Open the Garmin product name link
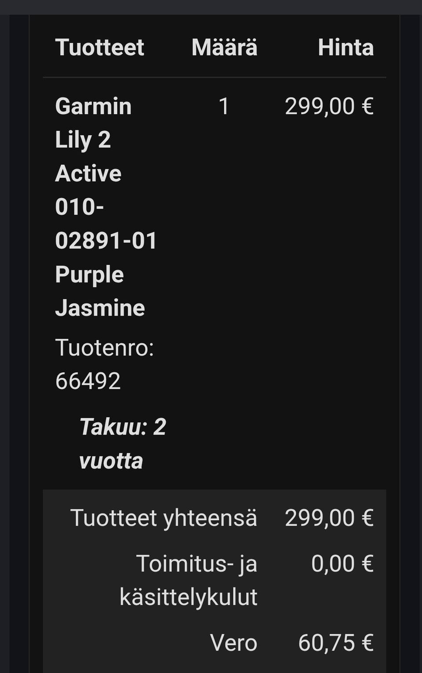This screenshot has width=422, height=673. pos(93,107)
